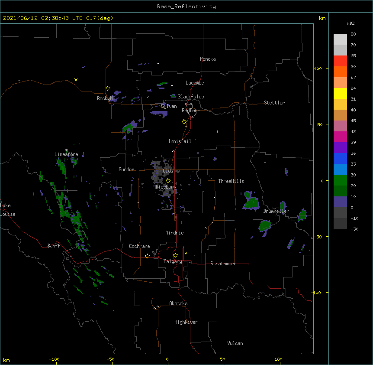Image resolution: width=373 pixels, height=365 pixels.
Task: Click the Innisfail city label
Action: pos(180,141)
